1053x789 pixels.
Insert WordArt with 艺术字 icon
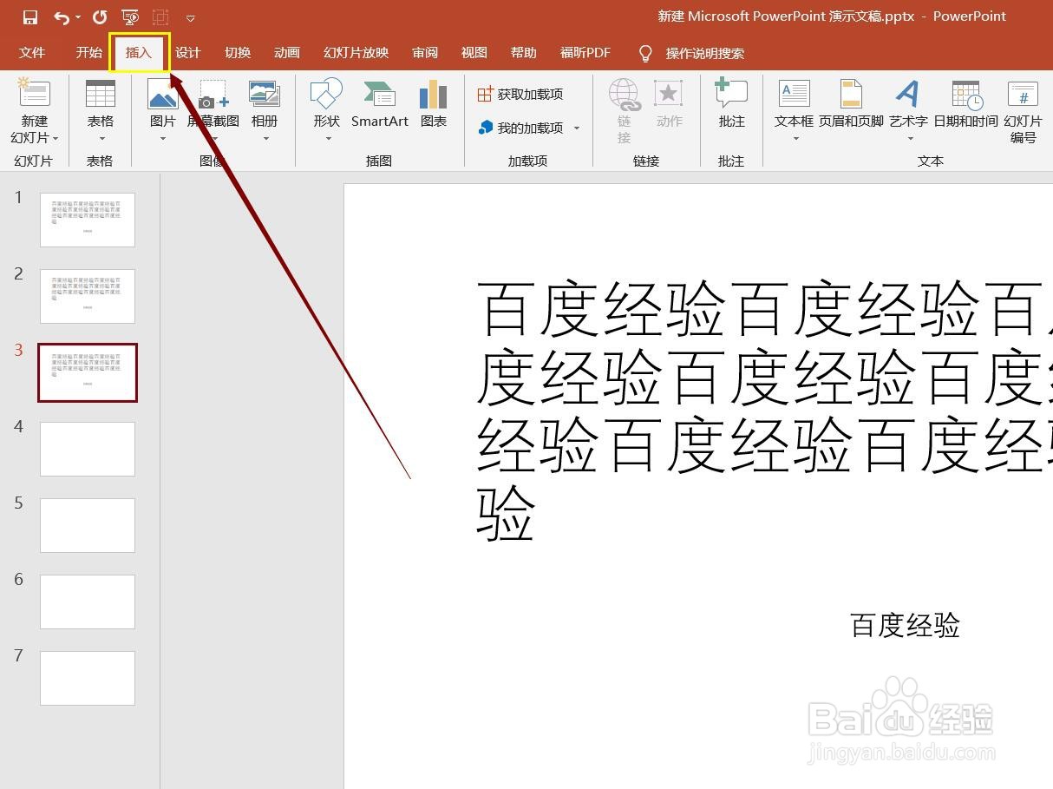(x=908, y=94)
